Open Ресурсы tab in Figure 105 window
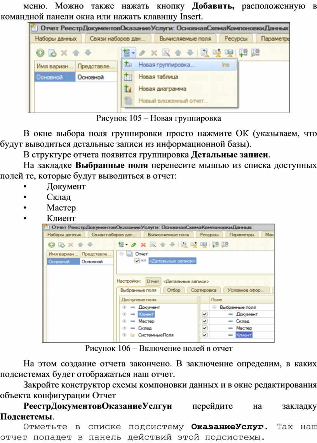 [x=236, y=39]
